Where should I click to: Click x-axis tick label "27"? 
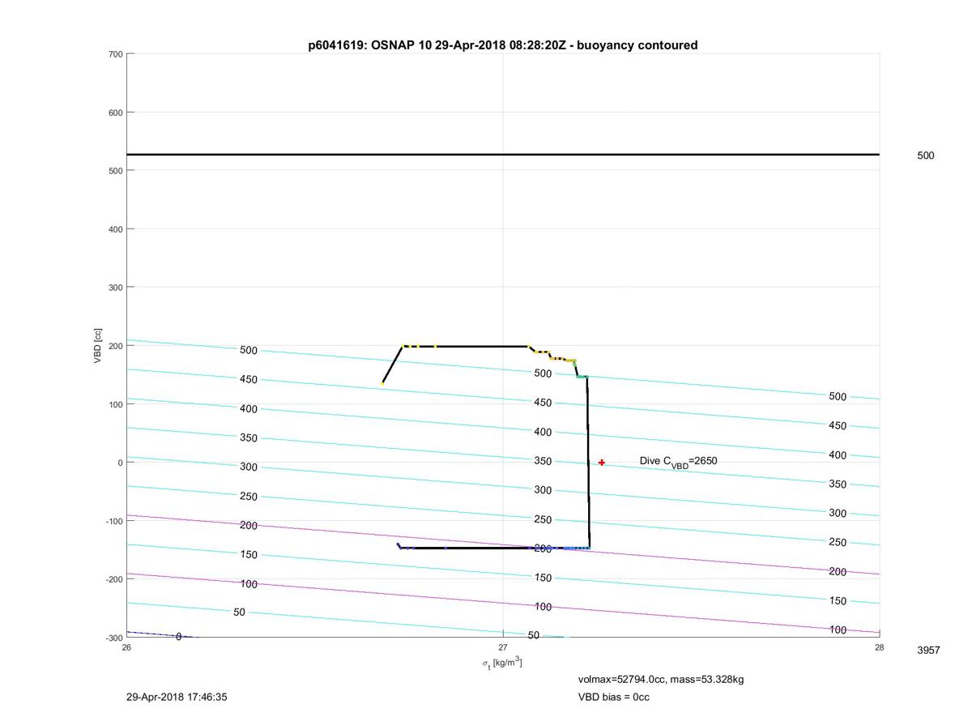(x=503, y=647)
